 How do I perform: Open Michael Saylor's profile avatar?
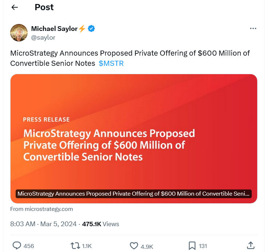pos(19,33)
